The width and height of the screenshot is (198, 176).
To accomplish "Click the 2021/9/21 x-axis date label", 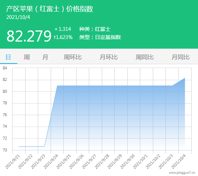I will click(x=13, y=162).
